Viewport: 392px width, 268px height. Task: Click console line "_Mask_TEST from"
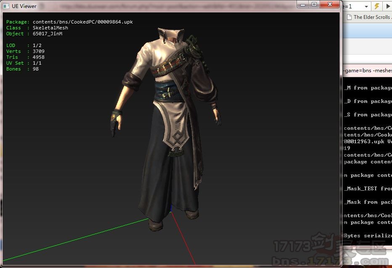pyautogui.click(x=368, y=189)
